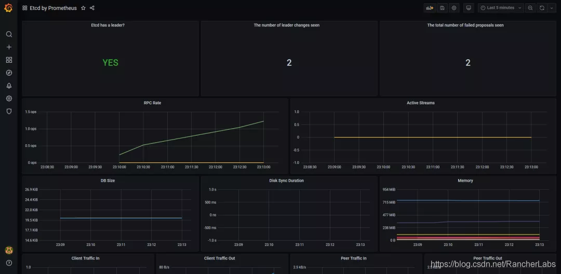The image size is (561, 274).
Task: Open the DB Size panel title menu
Action: coord(108,181)
